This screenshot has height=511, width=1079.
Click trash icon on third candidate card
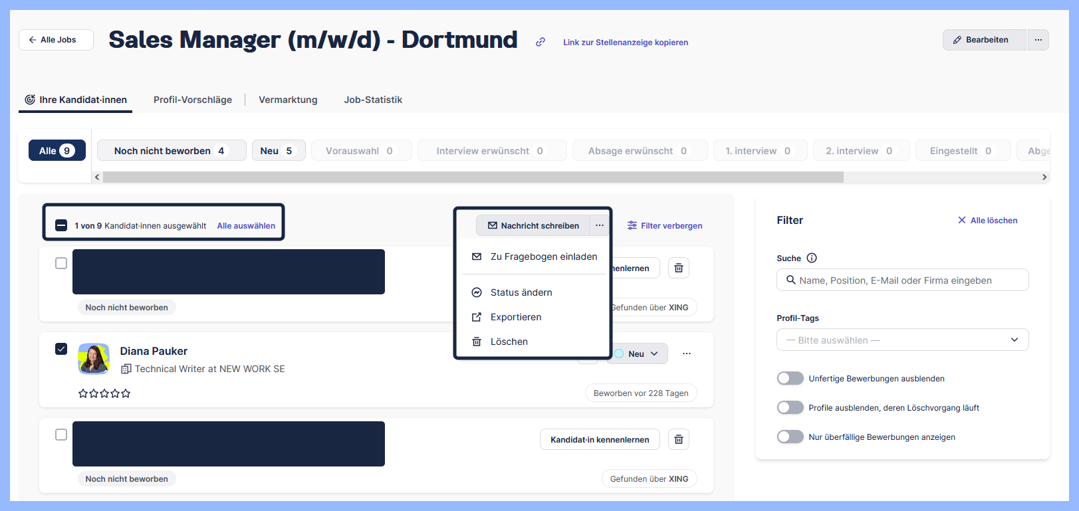(x=678, y=439)
